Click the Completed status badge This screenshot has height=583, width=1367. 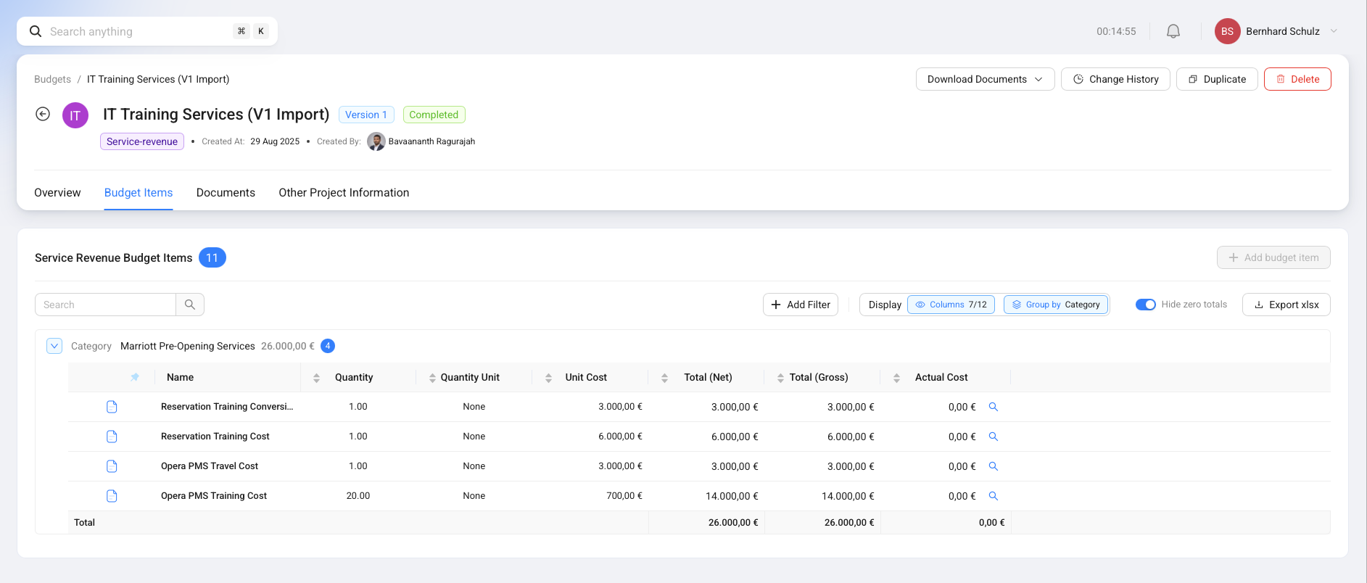click(x=434, y=115)
